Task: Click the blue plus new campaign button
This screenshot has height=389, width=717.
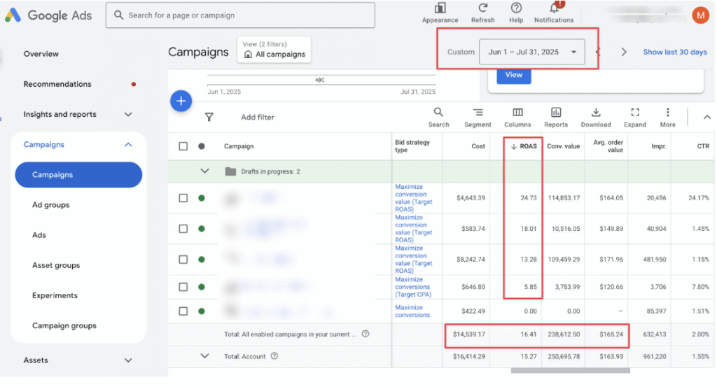Action: [x=181, y=101]
